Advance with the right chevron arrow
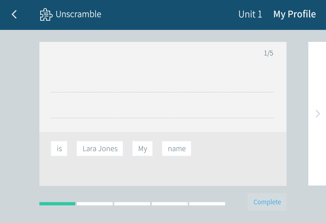The image size is (326, 223). pos(318,113)
